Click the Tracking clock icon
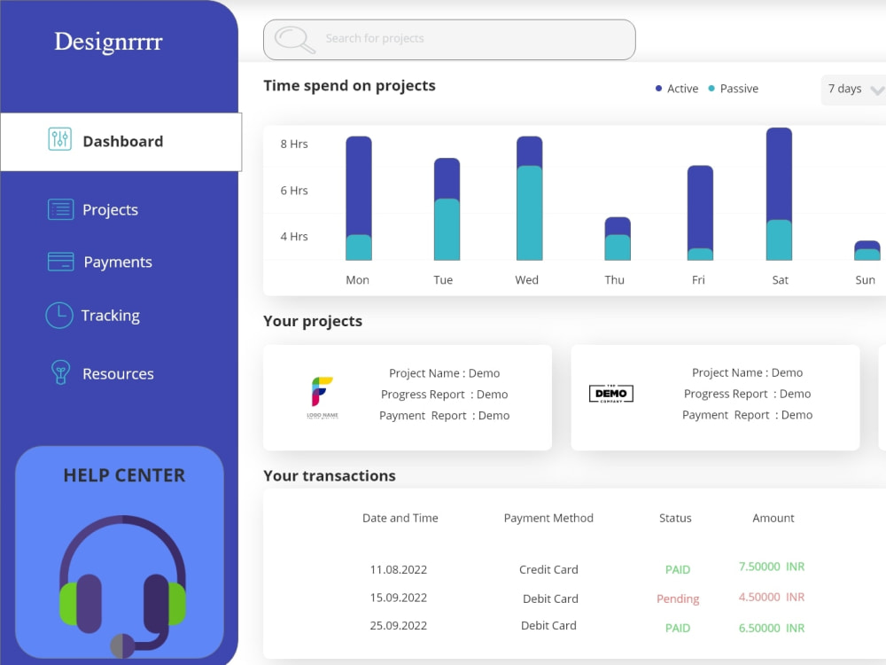This screenshot has width=886, height=665. click(x=59, y=315)
